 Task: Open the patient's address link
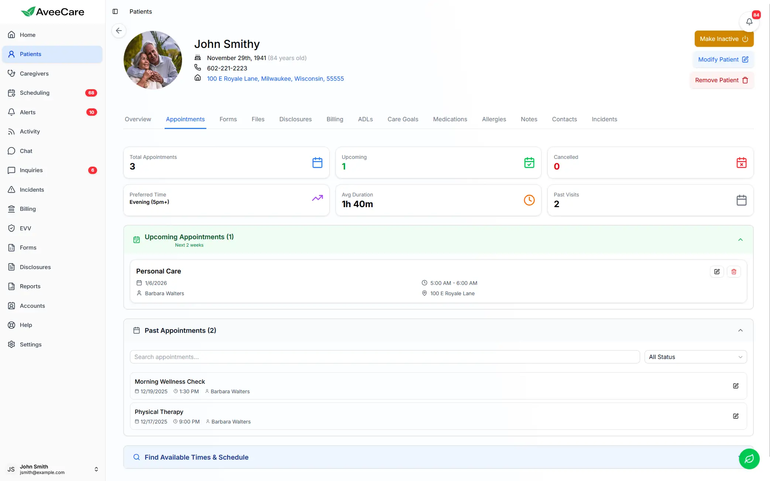pos(275,79)
